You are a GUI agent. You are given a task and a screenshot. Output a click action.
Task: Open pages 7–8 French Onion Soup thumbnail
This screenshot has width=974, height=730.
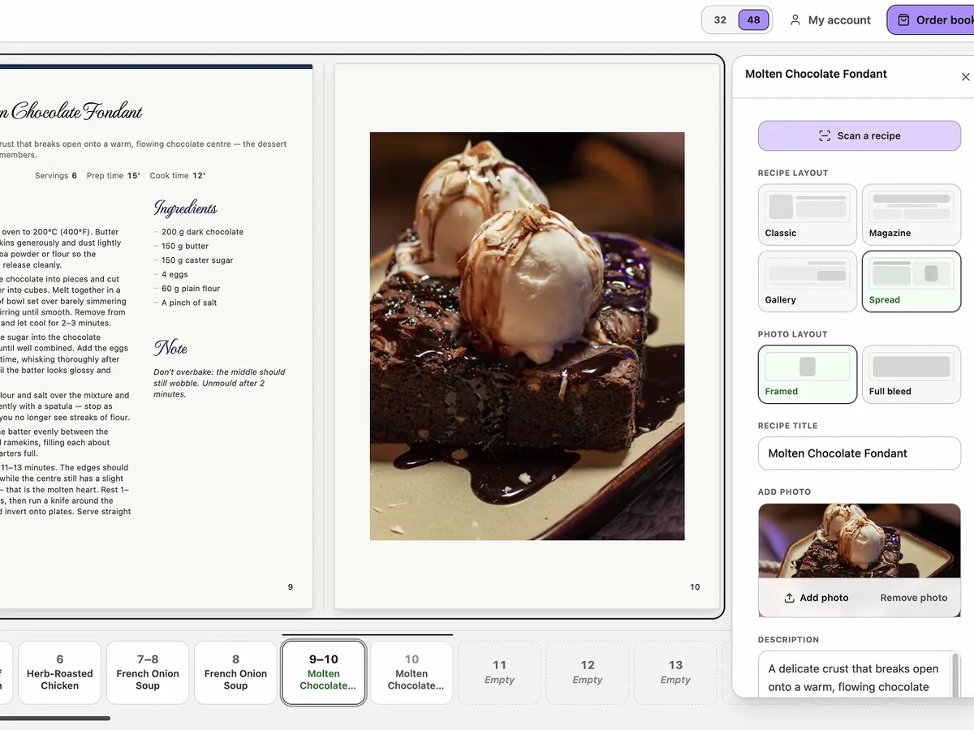tap(148, 672)
